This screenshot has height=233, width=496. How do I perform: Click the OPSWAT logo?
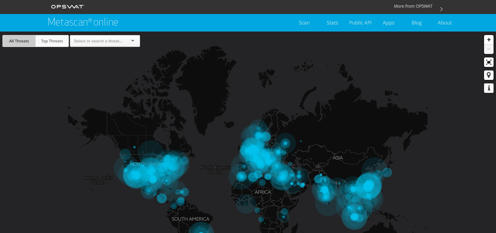pos(68,7)
